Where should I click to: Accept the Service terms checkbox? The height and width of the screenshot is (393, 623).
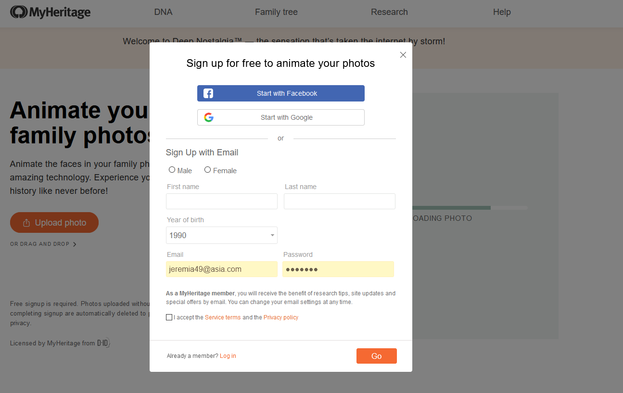(x=169, y=317)
